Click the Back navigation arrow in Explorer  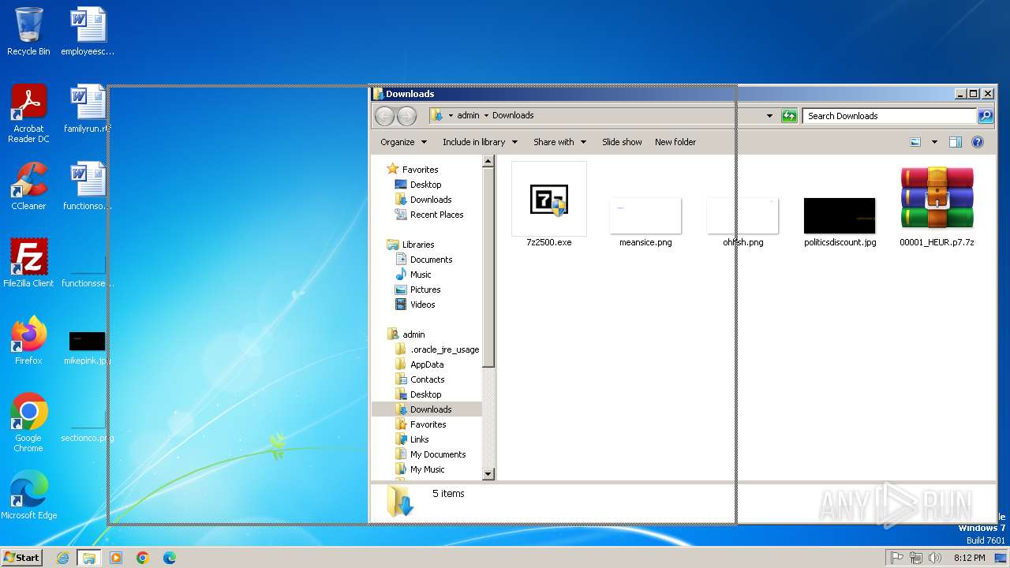tap(384, 116)
